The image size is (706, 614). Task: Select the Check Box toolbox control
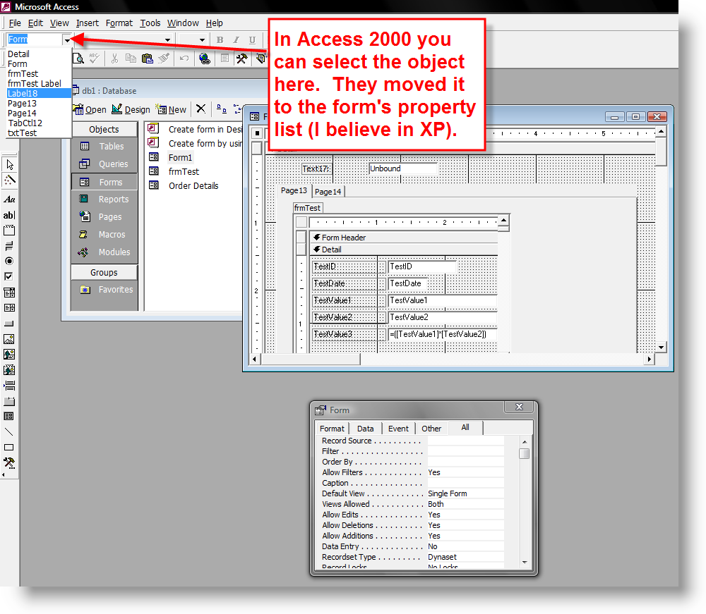(9, 276)
